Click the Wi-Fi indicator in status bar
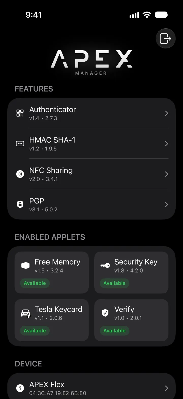 (x=147, y=15)
